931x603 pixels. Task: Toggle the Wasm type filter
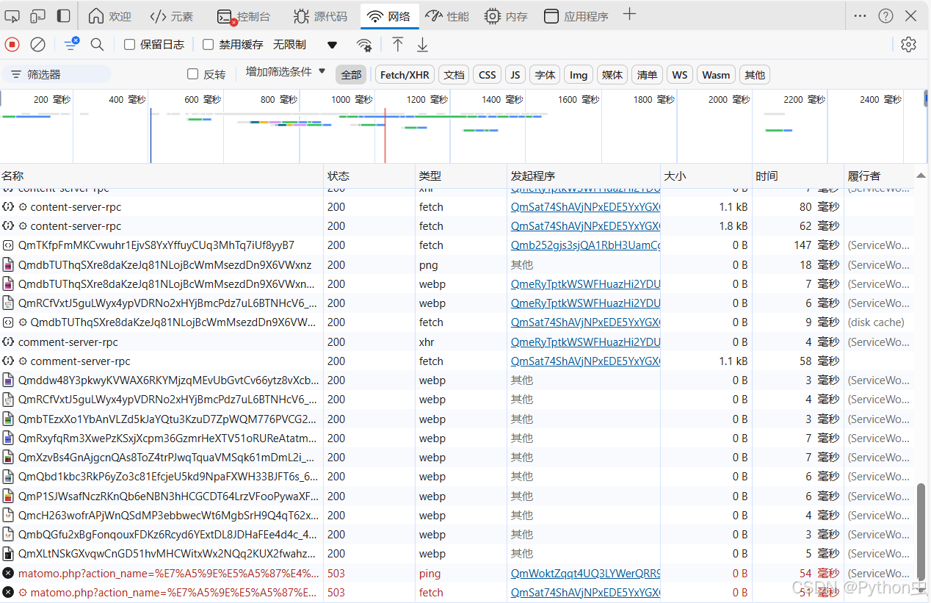coord(716,75)
